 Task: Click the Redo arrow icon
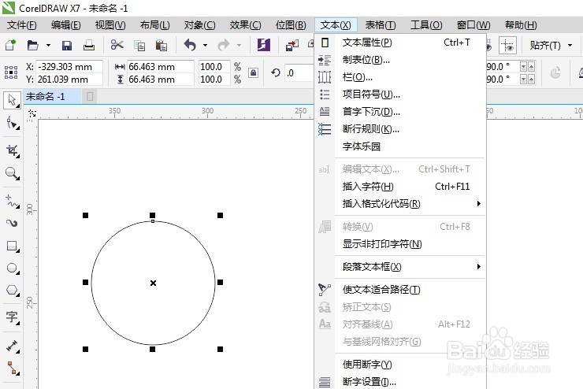click(x=224, y=46)
